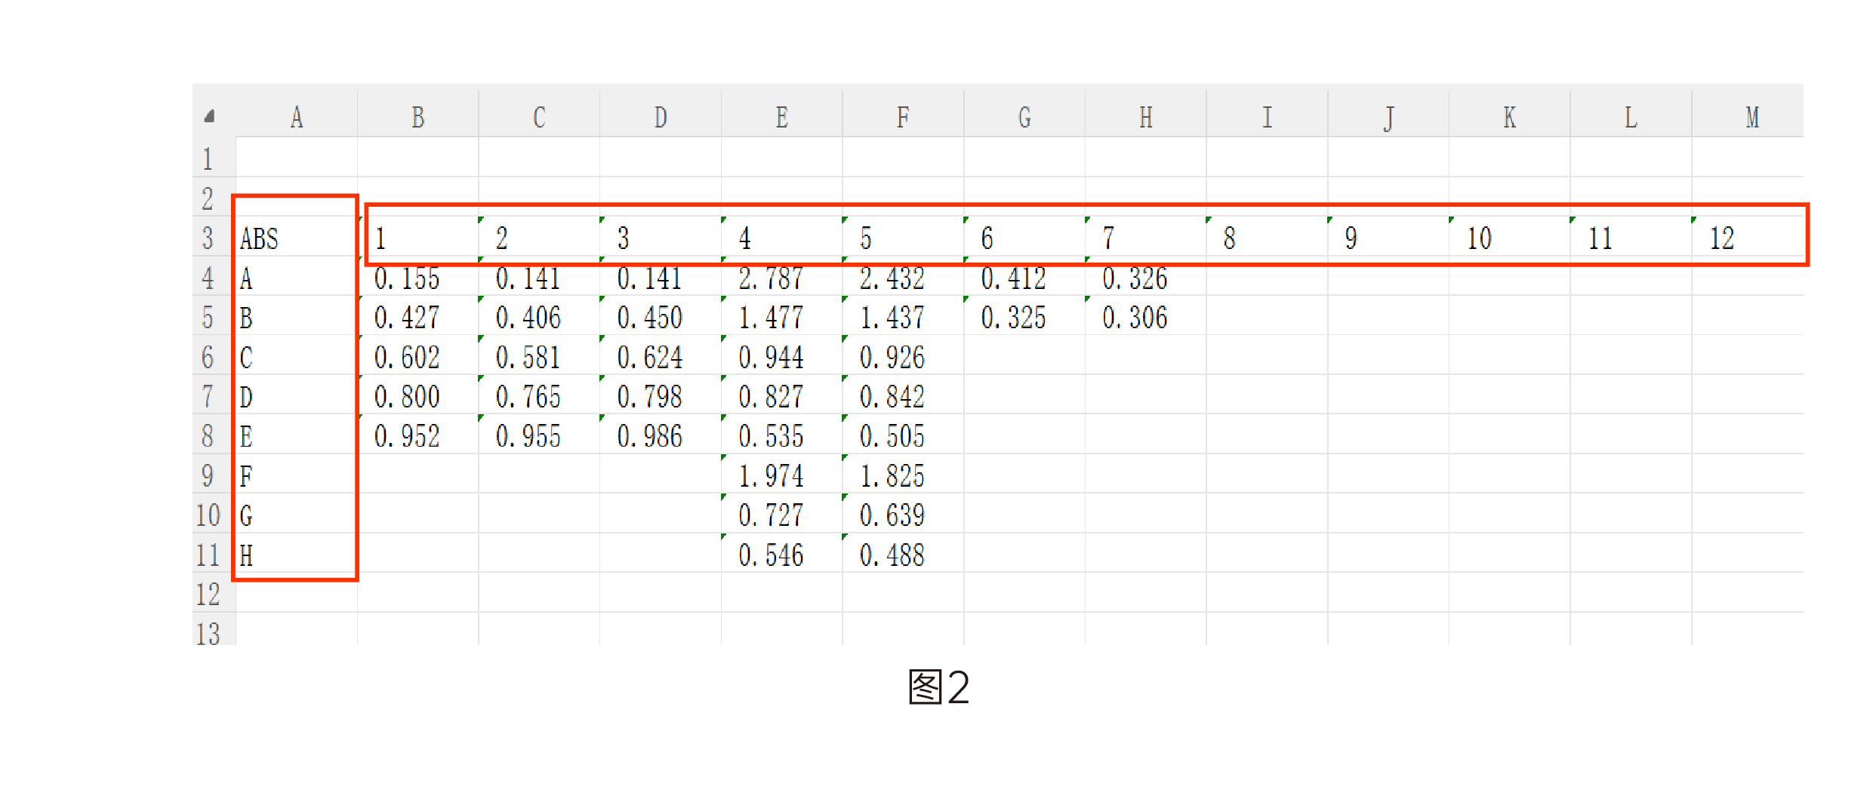Screen dimensions: 1873x793
Task: Click cell containing 1.974
Action: (x=782, y=474)
